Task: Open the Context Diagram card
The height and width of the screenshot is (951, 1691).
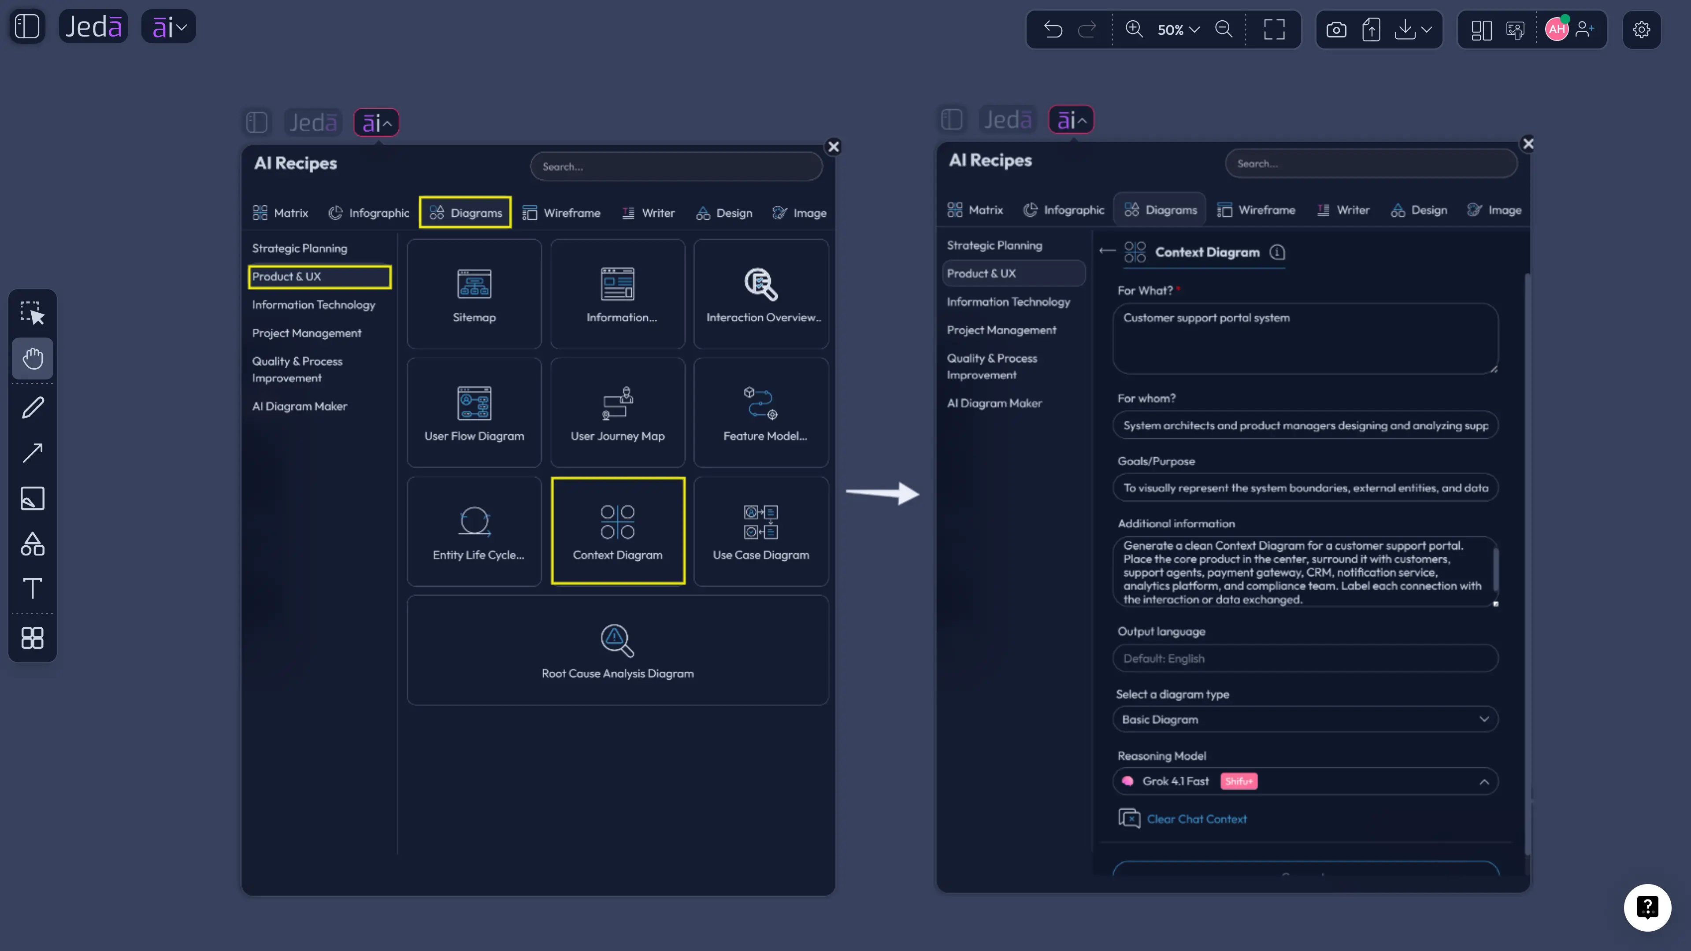Action: coord(618,531)
